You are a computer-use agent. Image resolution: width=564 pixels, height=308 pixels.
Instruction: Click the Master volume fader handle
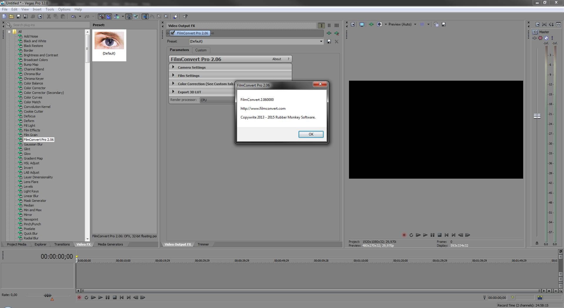pyautogui.click(x=537, y=116)
